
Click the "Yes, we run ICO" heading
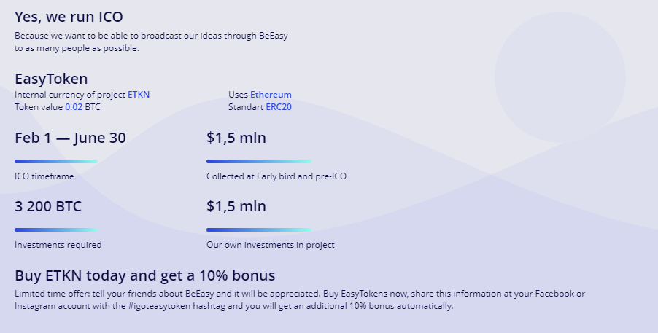coord(69,16)
